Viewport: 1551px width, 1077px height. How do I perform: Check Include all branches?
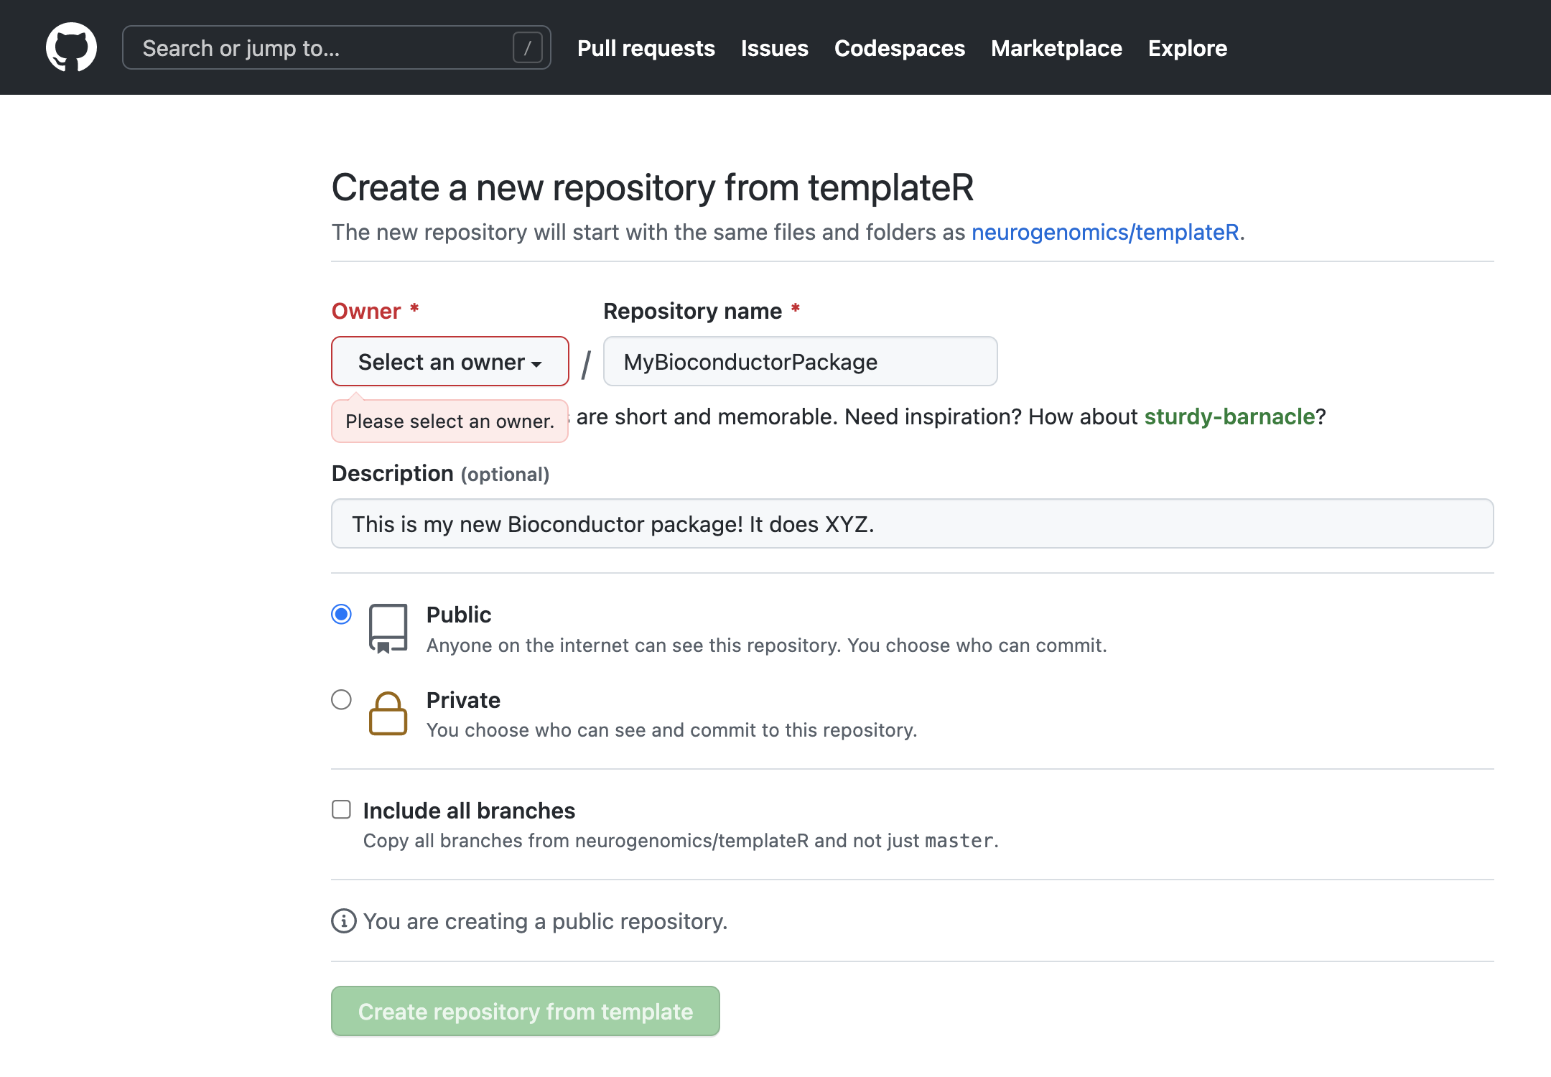tap(341, 809)
